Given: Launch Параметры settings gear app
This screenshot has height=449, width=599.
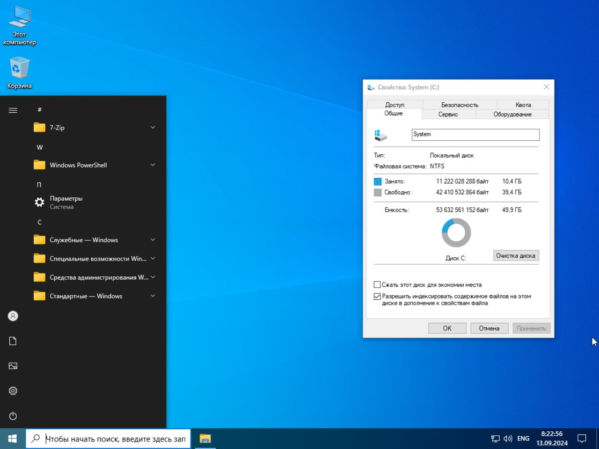Looking at the screenshot, I should click(x=96, y=203).
